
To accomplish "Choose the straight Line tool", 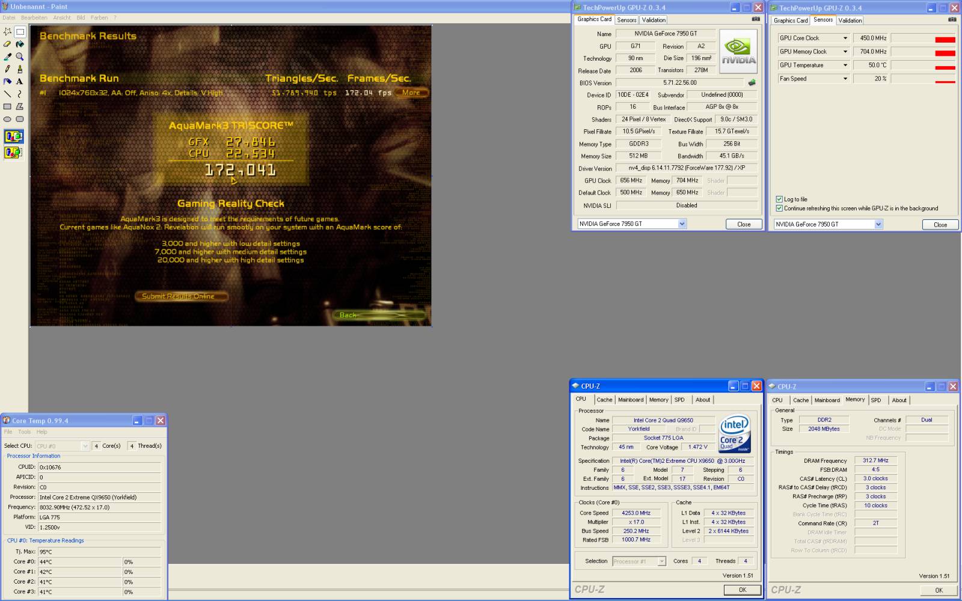I will click(x=7, y=94).
